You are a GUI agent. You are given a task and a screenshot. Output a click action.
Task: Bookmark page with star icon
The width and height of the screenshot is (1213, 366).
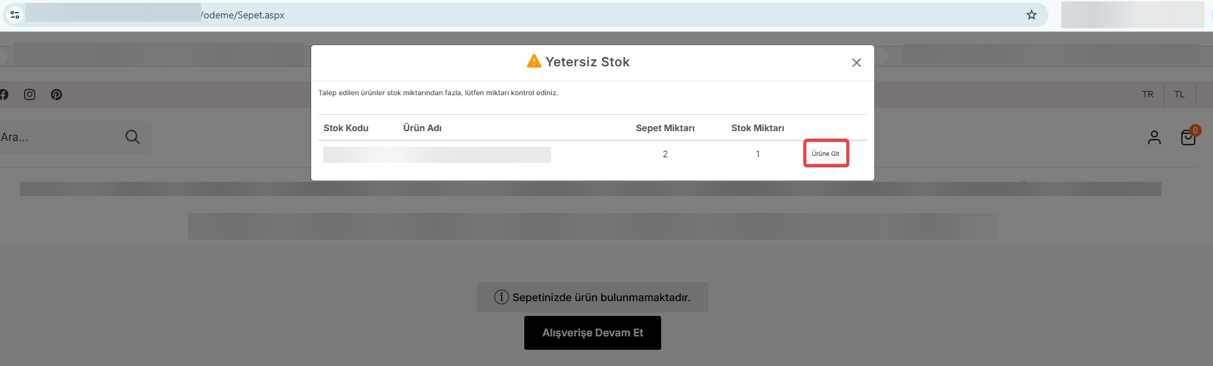point(1032,15)
